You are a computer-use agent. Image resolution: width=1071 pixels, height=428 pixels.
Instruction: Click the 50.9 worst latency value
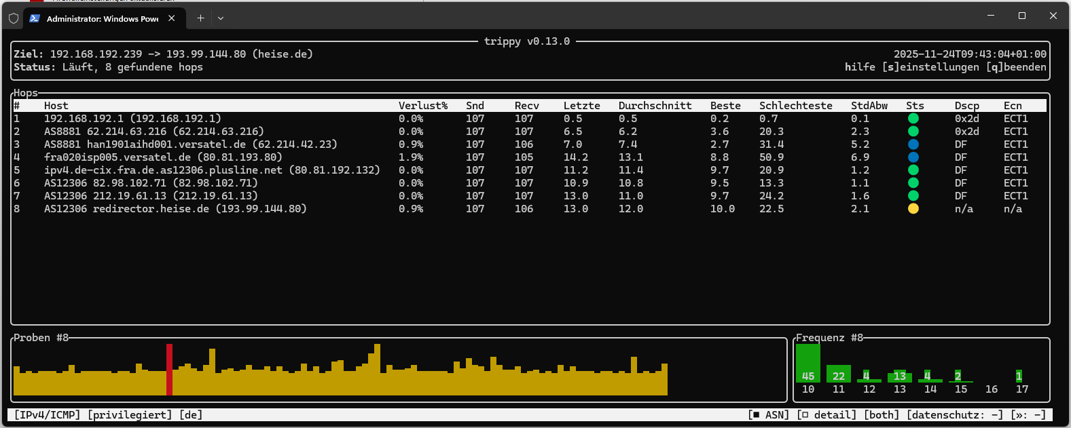tap(772, 157)
